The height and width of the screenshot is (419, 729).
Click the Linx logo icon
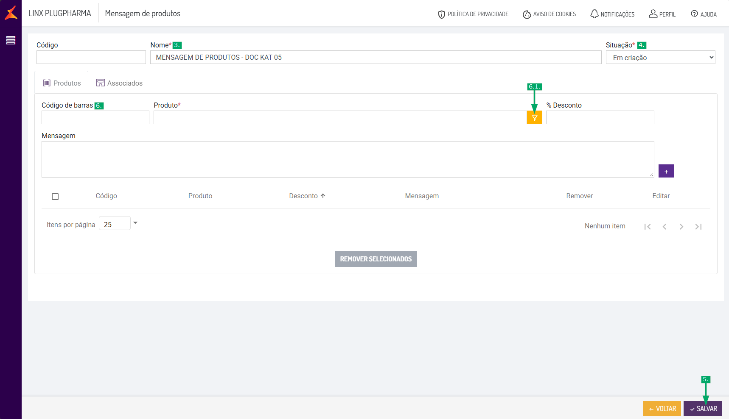(11, 13)
